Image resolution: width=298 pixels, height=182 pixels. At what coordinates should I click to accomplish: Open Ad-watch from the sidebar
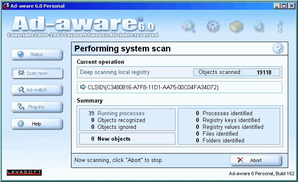(x=37, y=90)
